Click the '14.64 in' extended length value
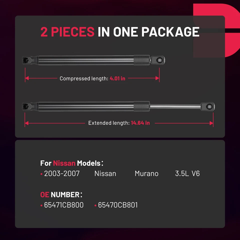This screenshot has width=240, height=240. click(x=140, y=123)
